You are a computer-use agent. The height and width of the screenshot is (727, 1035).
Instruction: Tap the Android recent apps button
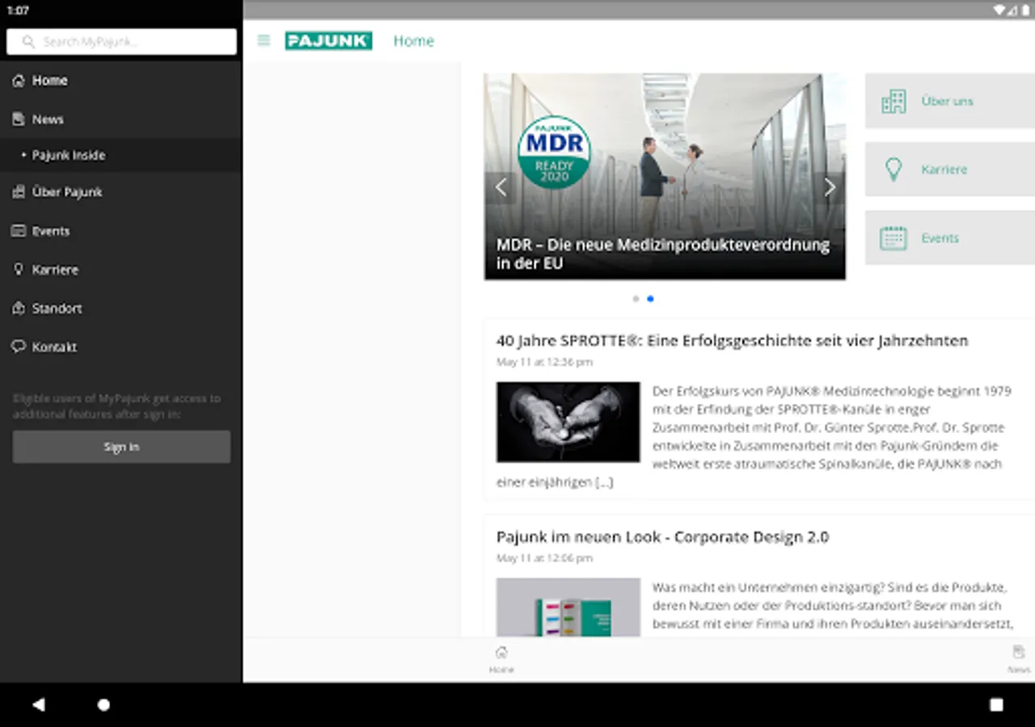pos(996,704)
